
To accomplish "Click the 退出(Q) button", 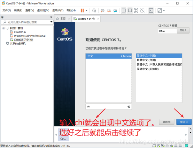I will coord(167,122).
